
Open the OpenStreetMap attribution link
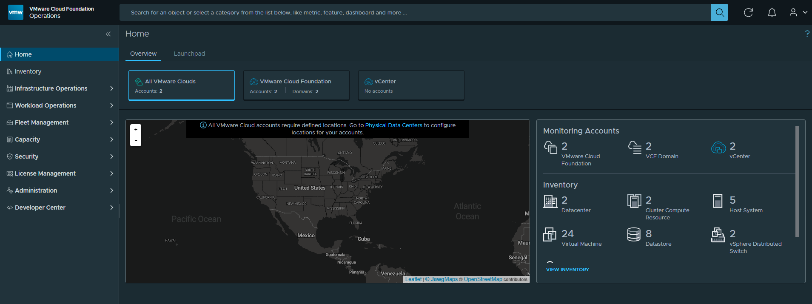click(x=483, y=279)
